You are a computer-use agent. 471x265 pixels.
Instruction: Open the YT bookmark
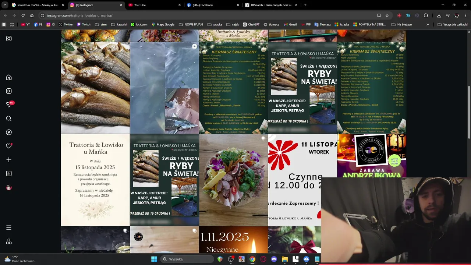(x=26, y=25)
